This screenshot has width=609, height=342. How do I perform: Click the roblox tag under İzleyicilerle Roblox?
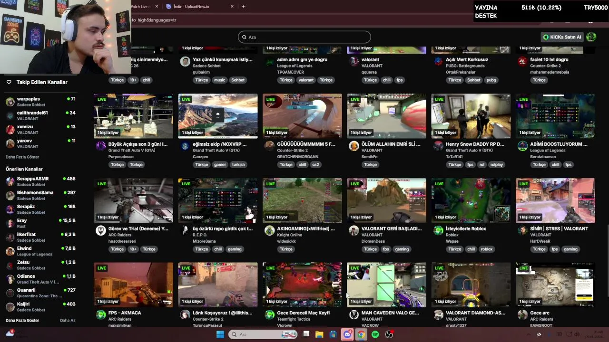point(487,249)
